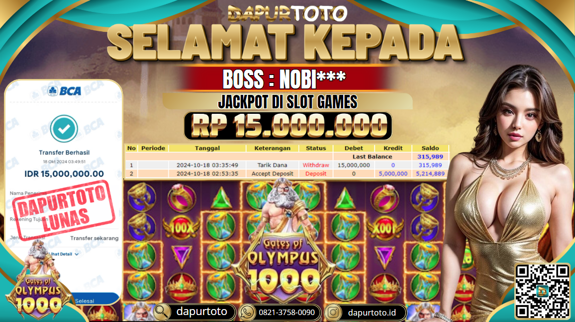The width and height of the screenshot is (575, 322).
Task: Open the dapurtoto.id Instagram link
Action: 372,313
